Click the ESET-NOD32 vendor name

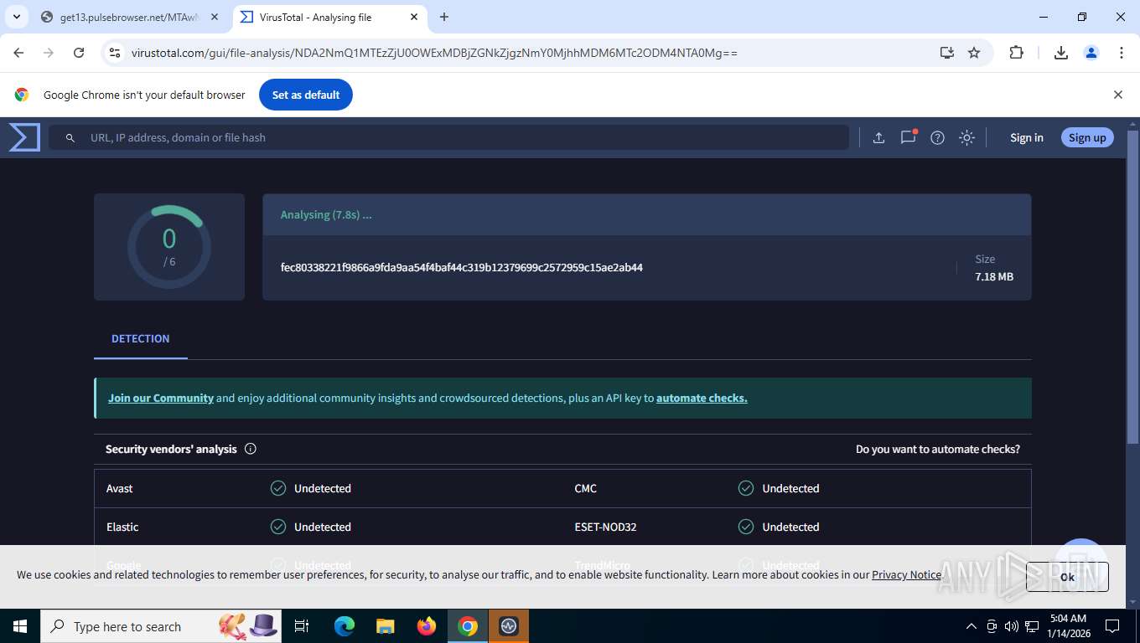click(605, 527)
